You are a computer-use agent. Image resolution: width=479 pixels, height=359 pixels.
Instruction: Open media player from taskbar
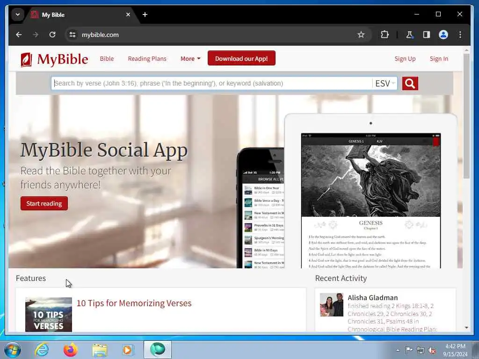point(128,350)
